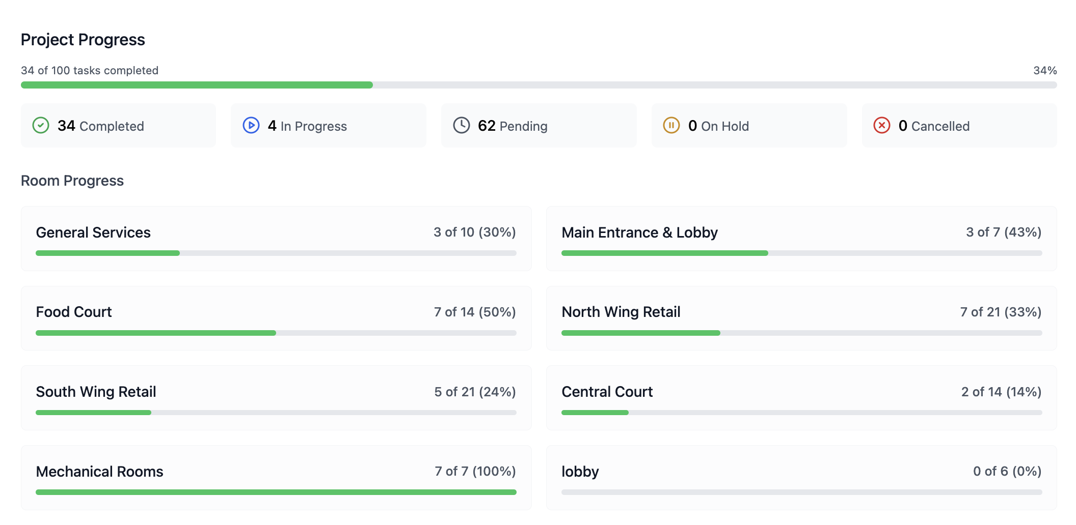This screenshot has width=1076, height=525.
Task: Click the overall project progress bar
Action: (x=538, y=85)
